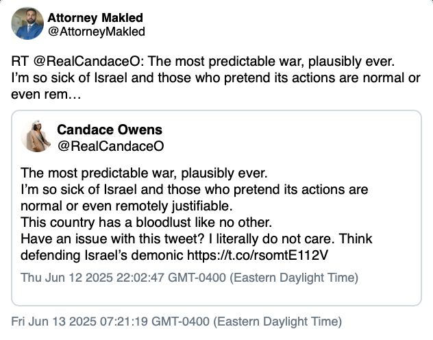Click the @AttorneyMakled handle

click(96, 32)
